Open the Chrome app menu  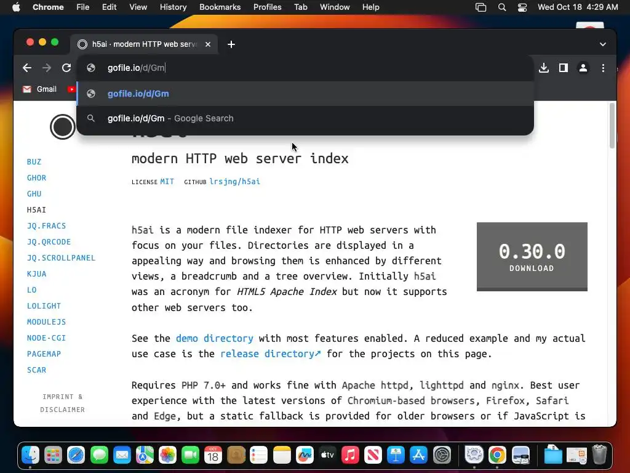[x=48, y=7]
